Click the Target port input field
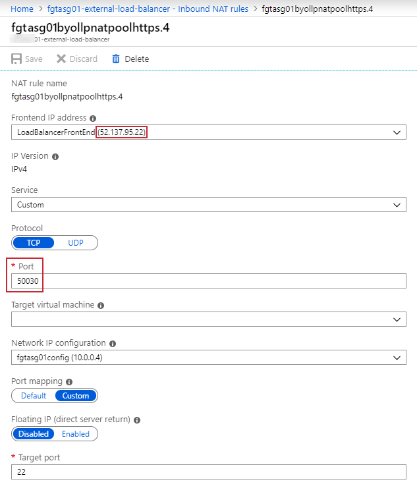 [208, 472]
